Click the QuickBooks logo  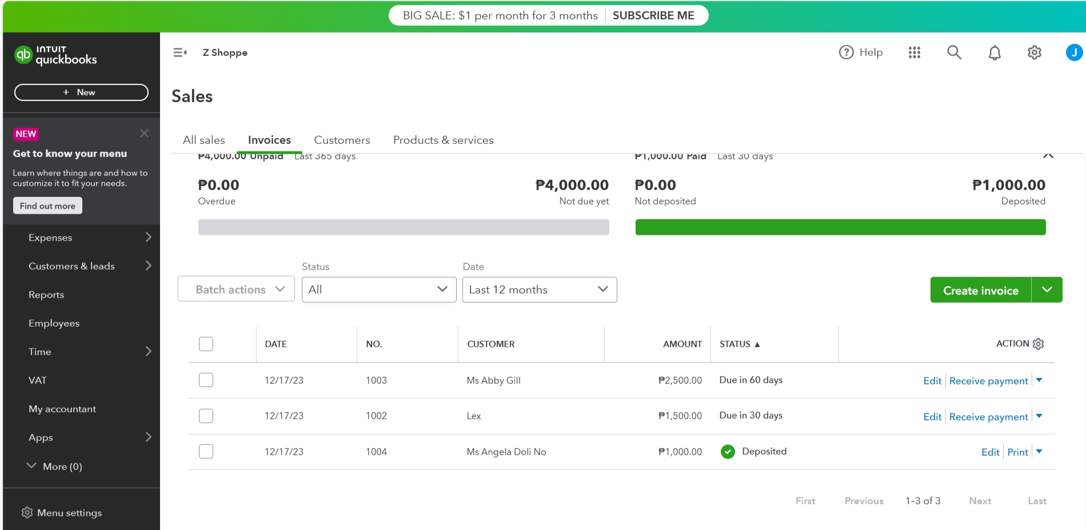[55, 55]
